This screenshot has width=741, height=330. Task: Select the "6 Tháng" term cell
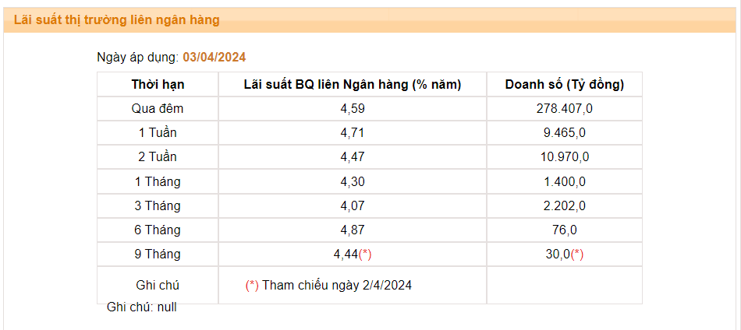(x=158, y=230)
